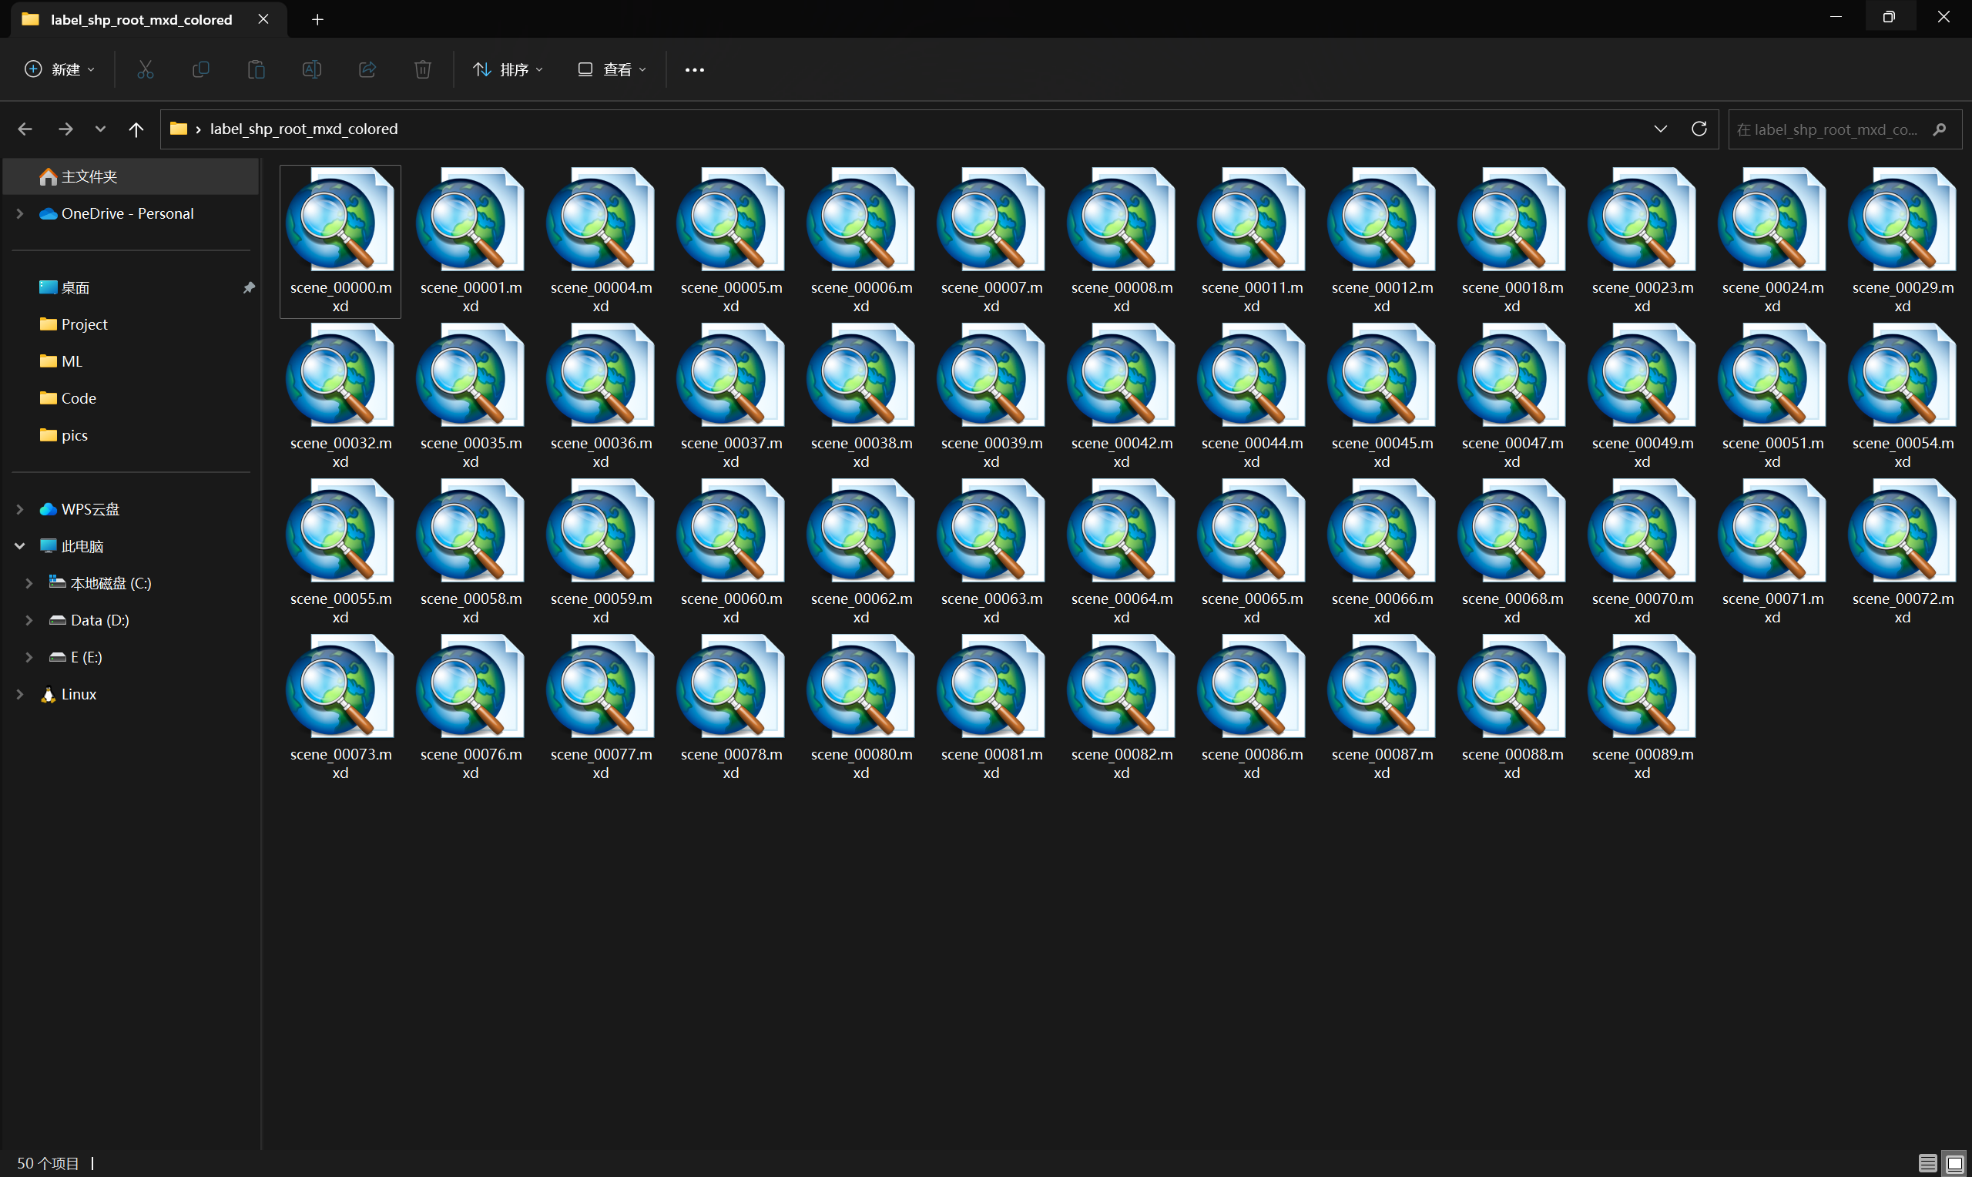Select the scene_00078.mxd file
Viewport: 1972px width, 1177px height.
point(731,707)
